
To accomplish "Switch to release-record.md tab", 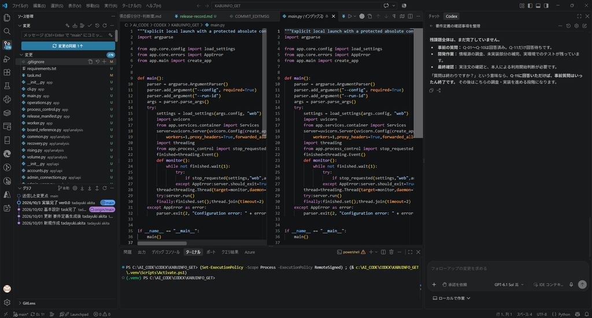I will 196,16.
